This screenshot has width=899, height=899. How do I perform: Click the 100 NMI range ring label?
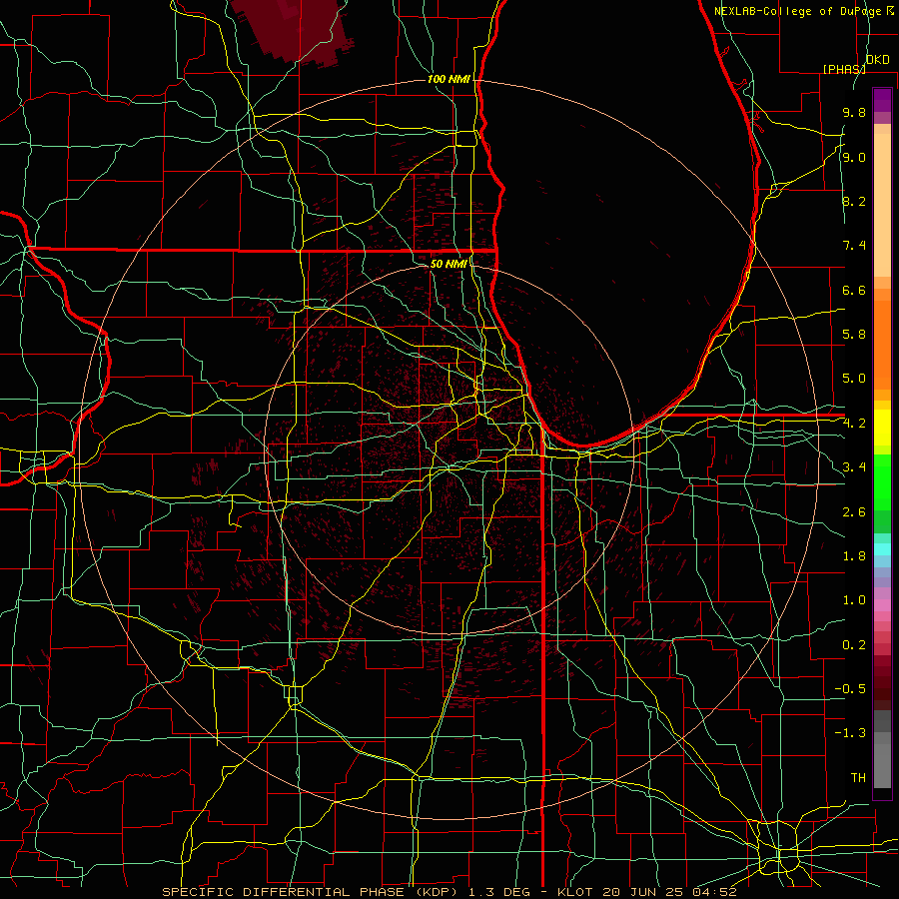[449, 79]
